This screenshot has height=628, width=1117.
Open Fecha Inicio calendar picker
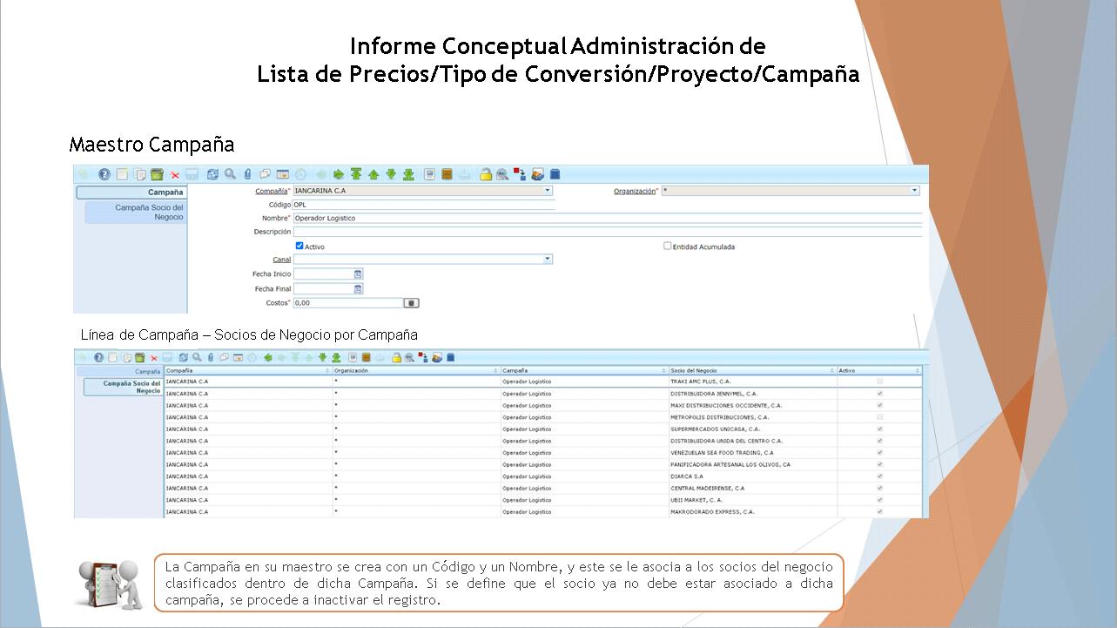[x=358, y=273]
